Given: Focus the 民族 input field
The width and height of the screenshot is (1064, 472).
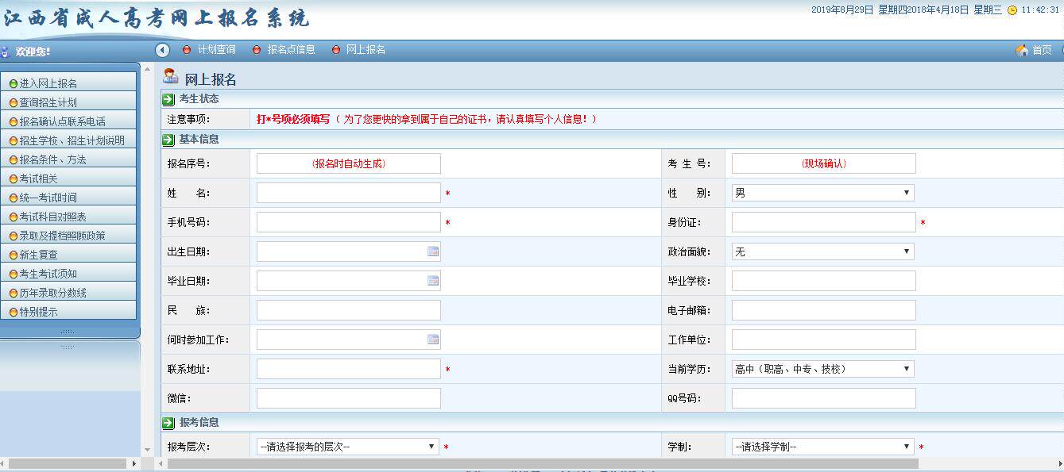Looking at the screenshot, I should point(348,310).
